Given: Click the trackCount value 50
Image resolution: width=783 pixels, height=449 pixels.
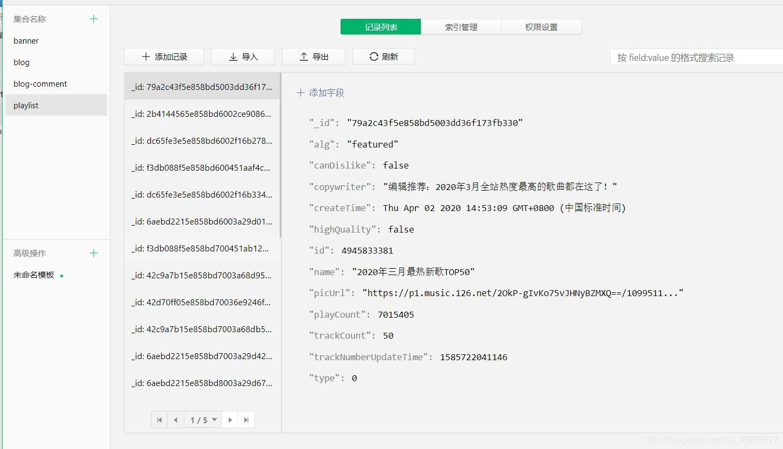Looking at the screenshot, I should [x=388, y=335].
